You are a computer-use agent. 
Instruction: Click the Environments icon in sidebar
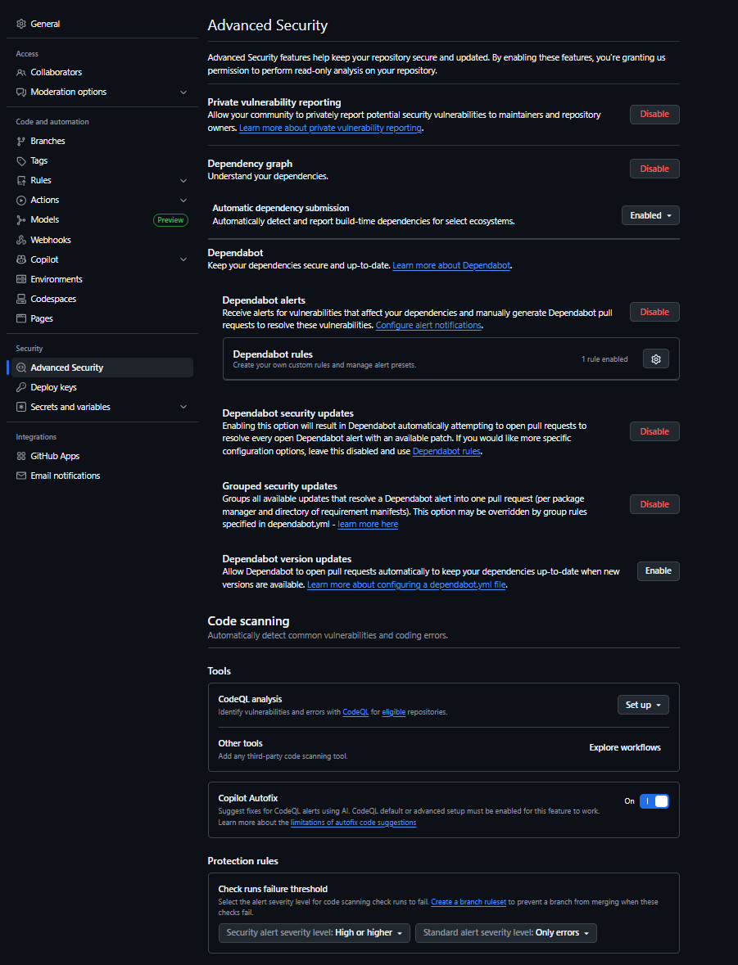21,279
